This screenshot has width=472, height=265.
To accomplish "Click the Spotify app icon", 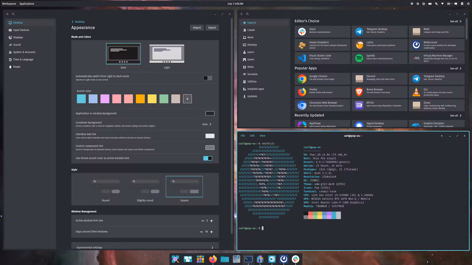I will click(359, 58).
